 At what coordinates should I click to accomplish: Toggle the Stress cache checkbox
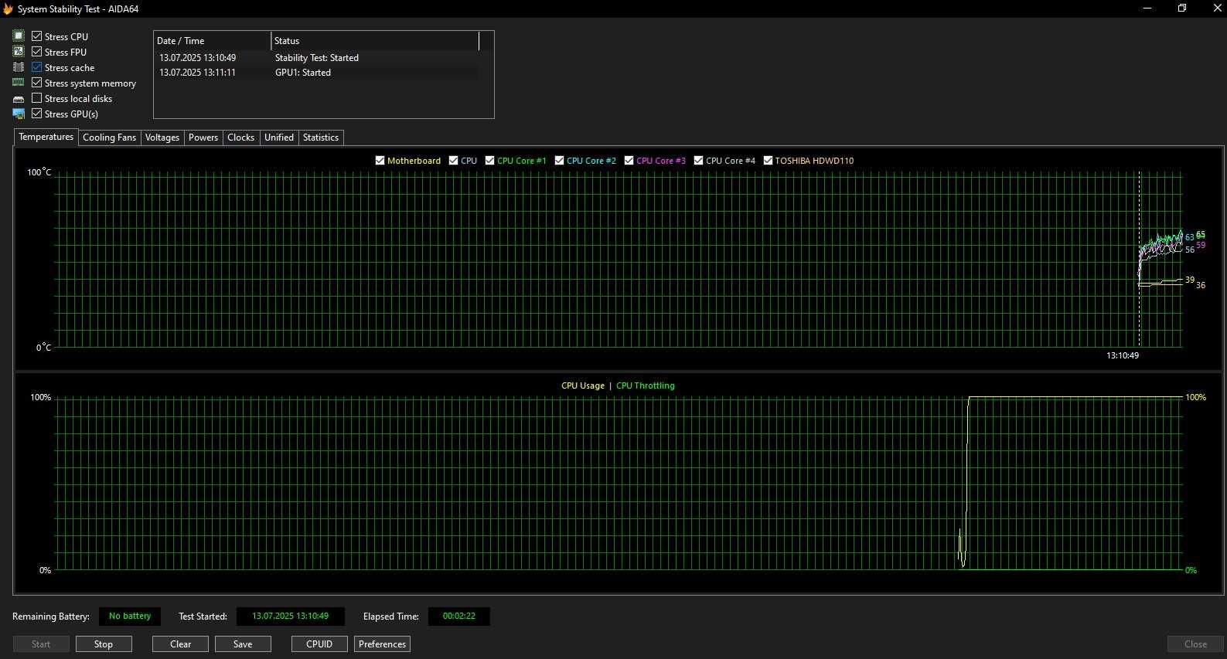click(x=36, y=67)
